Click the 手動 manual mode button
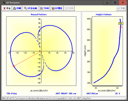This screenshot has height=101, width=128. pos(121,8)
